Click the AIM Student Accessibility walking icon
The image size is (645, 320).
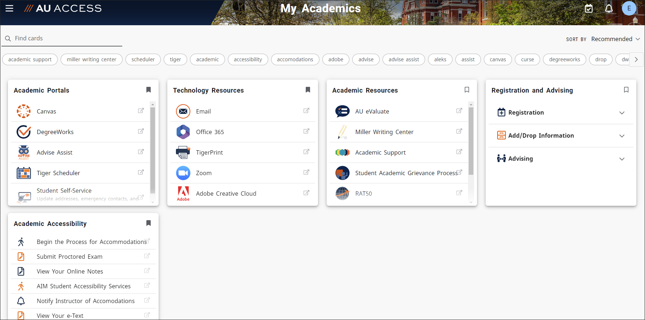click(x=21, y=286)
